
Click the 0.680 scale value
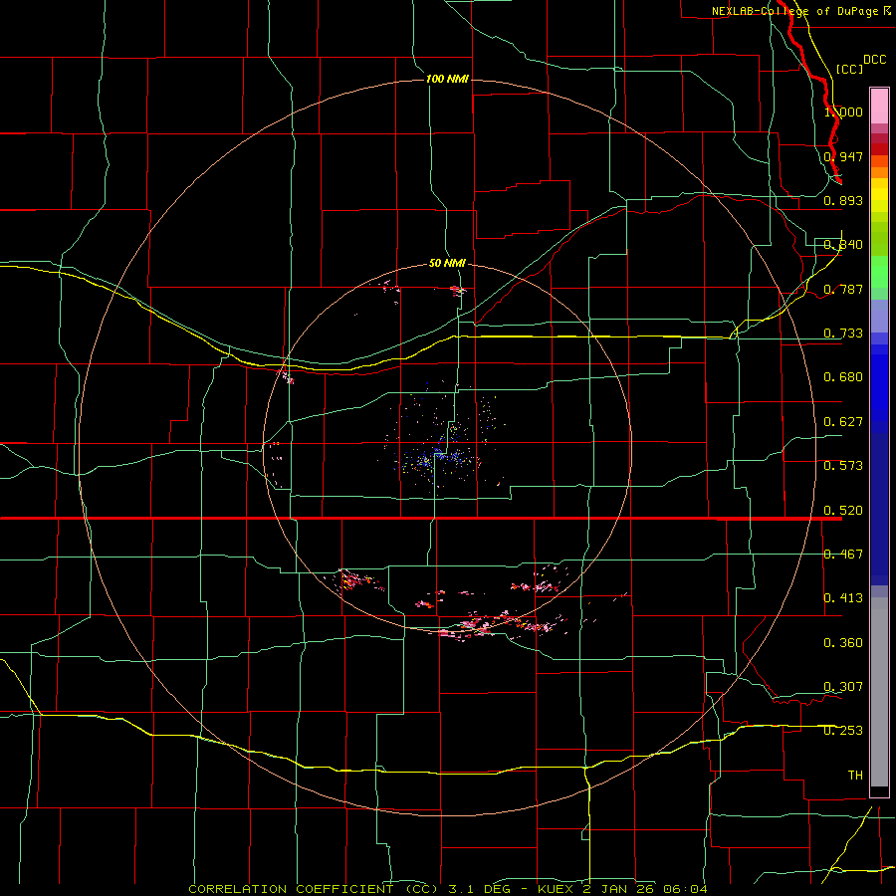[x=843, y=377]
